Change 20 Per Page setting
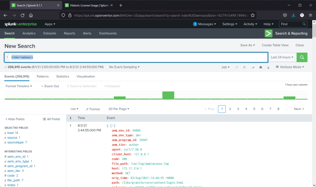The image size is (316, 187). 119,109
